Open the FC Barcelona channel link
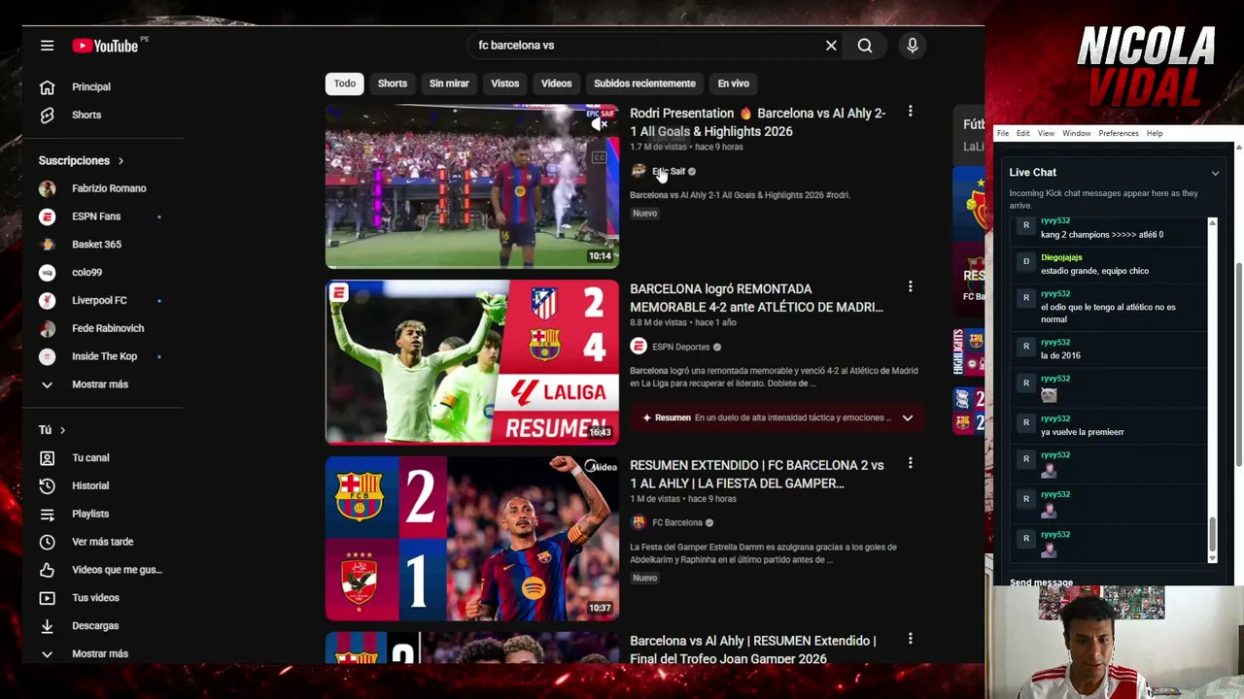 point(677,522)
